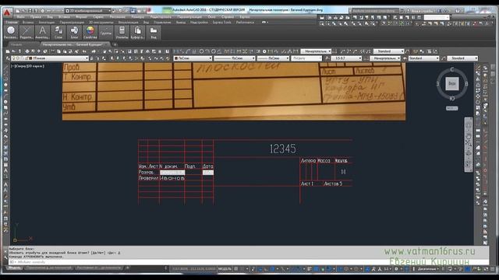Switch to the Начало file tab
Viewport: 499px width, 280px height.
[16, 44]
